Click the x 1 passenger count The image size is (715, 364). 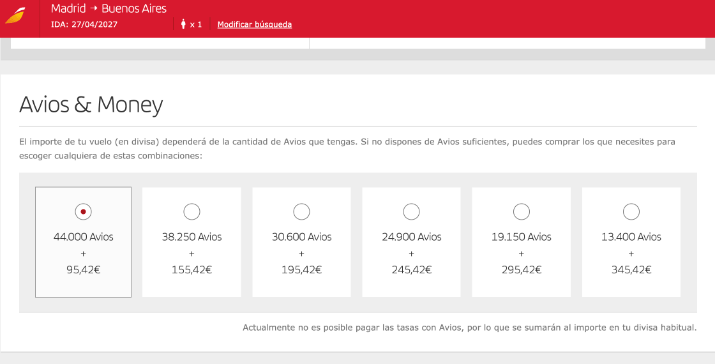[195, 25]
